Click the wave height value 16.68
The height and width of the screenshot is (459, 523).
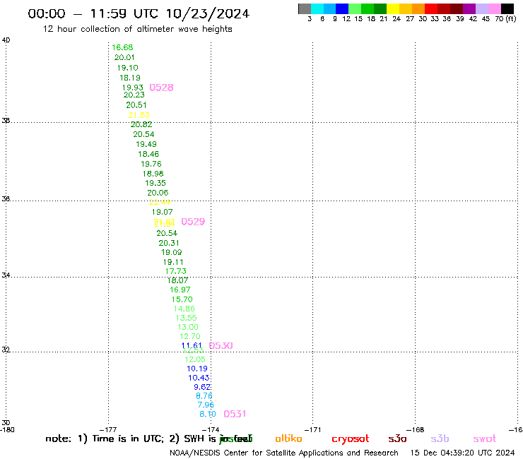pyautogui.click(x=122, y=48)
